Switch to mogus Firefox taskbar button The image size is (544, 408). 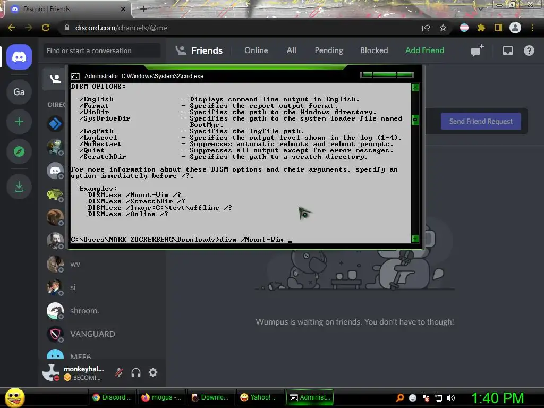point(161,397)
